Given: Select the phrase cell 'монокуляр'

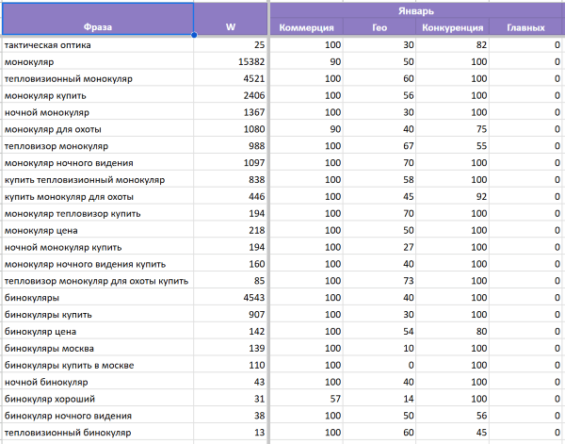Looking at the screenshot, I should 98,61.
